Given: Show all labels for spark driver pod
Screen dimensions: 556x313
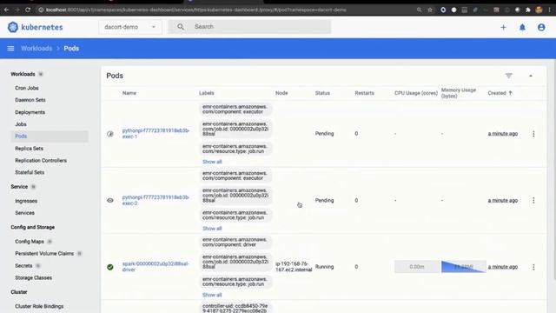Looking at the screenshot, I should tap(212, 295).
